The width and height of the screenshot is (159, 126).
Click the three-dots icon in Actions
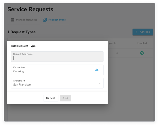pyautogui.click(x=136, y=32)
